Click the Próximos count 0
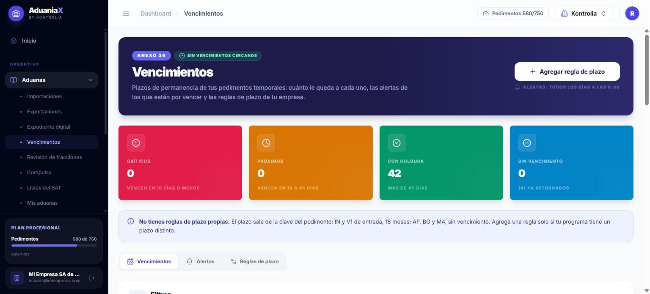650x294 pixels. (x=261, y=173)
